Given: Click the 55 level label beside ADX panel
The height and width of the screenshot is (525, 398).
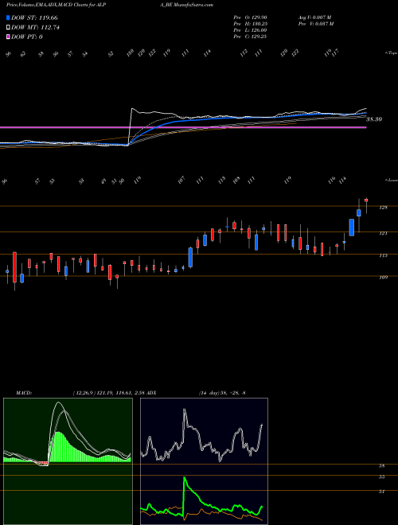Looking at the screenshot, I should 381,477.
